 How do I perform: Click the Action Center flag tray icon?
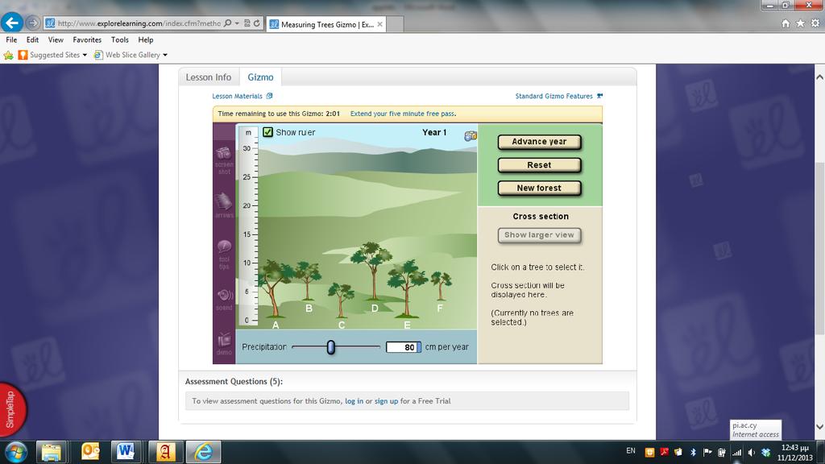coord(707,452)
